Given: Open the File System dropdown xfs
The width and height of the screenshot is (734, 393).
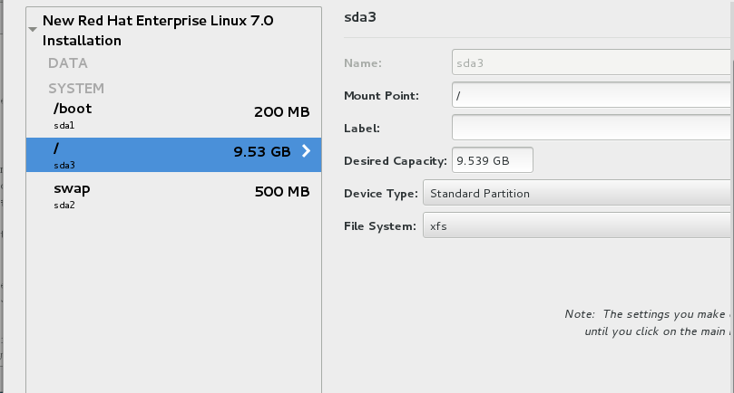Looking at the screenshot, I should 577,225.
